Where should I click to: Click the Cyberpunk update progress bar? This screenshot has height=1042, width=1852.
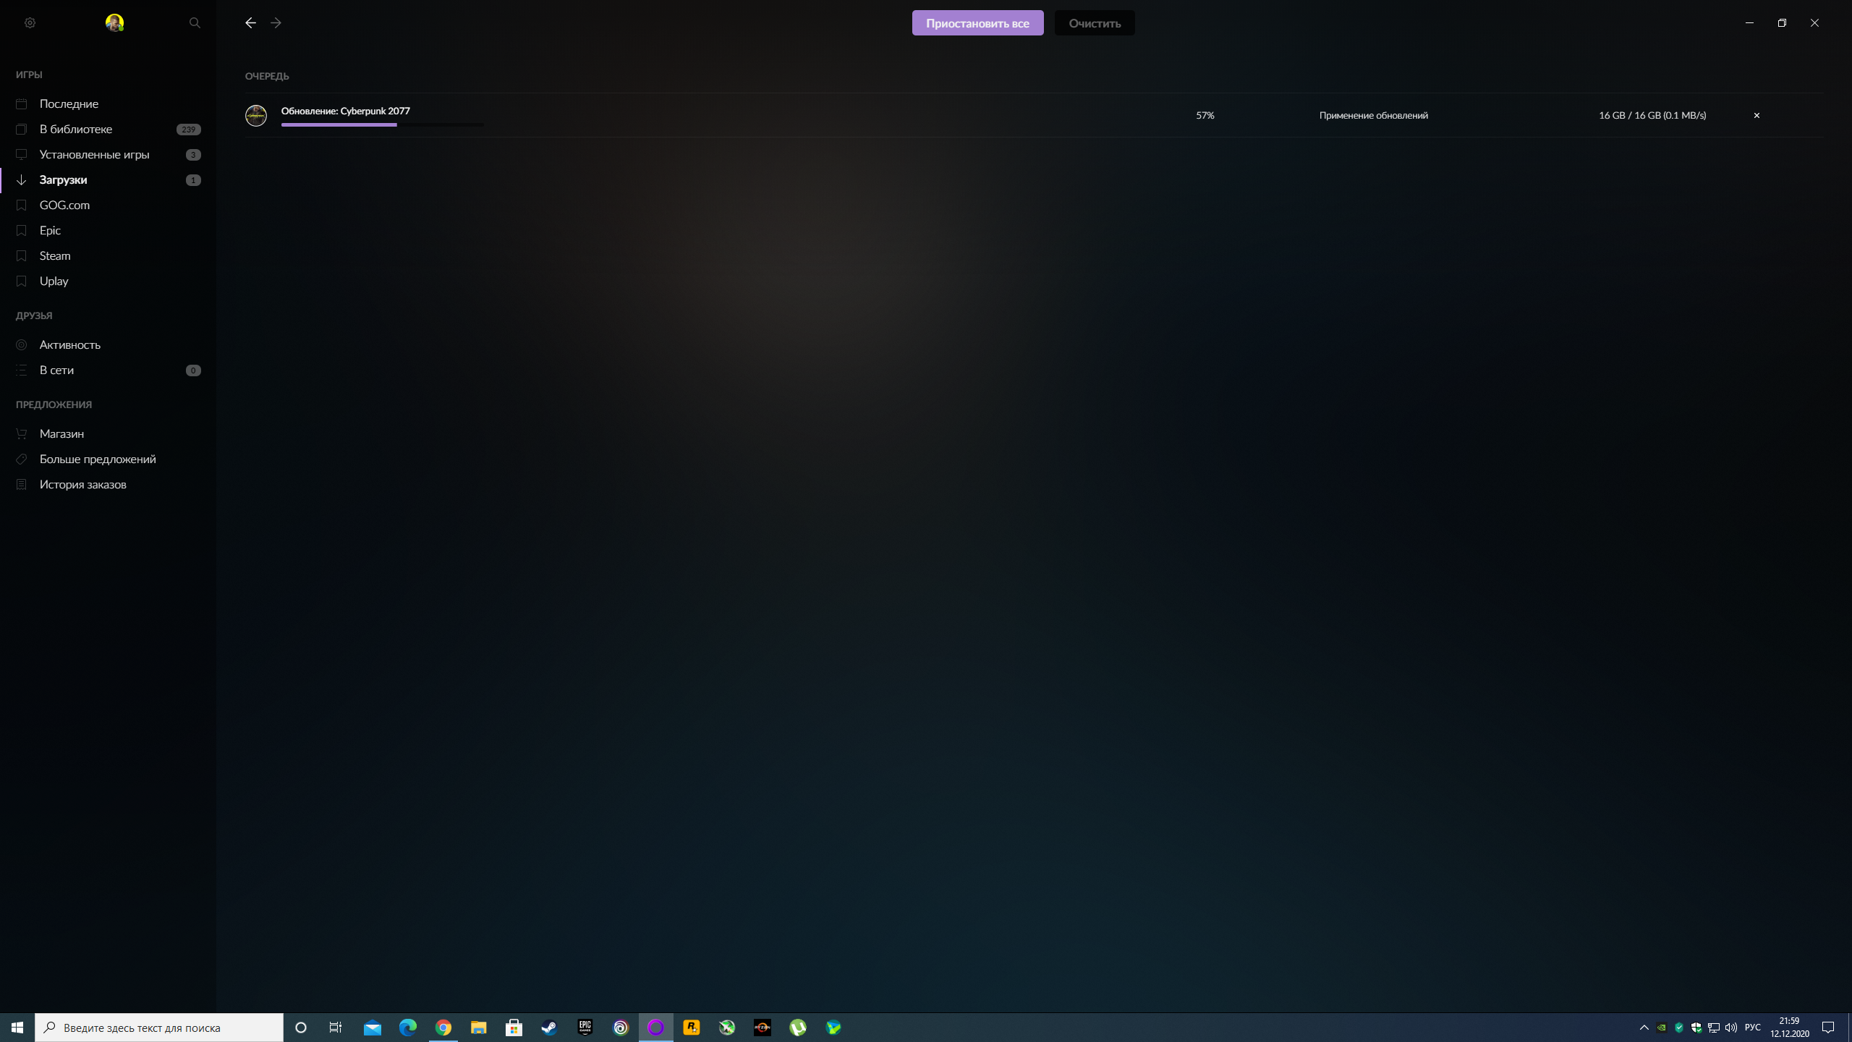(382, 124)
